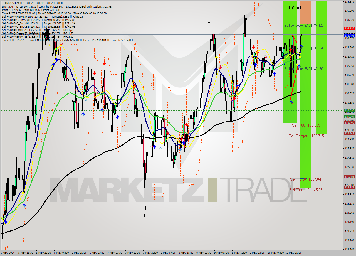Click the 'Sell correction 38.2 | 132.195' chart label

[x=304, y=68]
